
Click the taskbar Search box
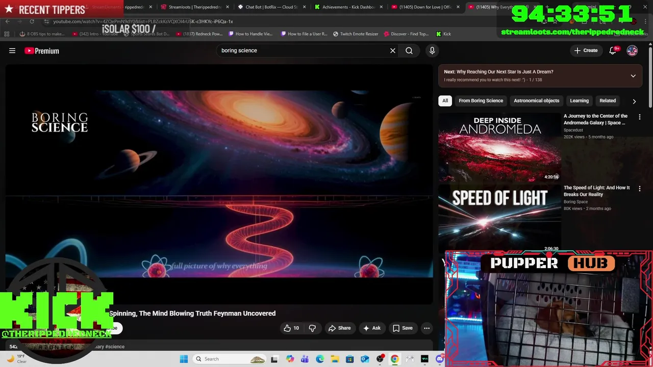pyautogui.click(x=230, y=359)
